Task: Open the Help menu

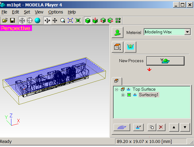Action: pos(72,12)
